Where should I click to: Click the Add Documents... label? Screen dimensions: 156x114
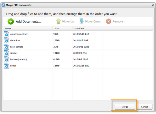tap(28, 22)
